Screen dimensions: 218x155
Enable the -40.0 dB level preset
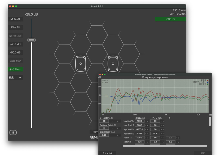[15, 44]
